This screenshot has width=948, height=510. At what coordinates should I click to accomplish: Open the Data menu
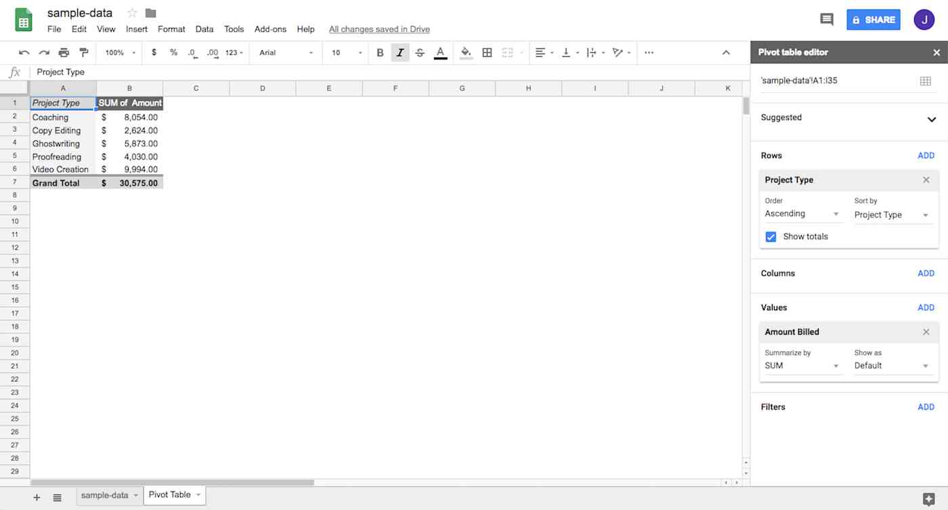point(204,29)
